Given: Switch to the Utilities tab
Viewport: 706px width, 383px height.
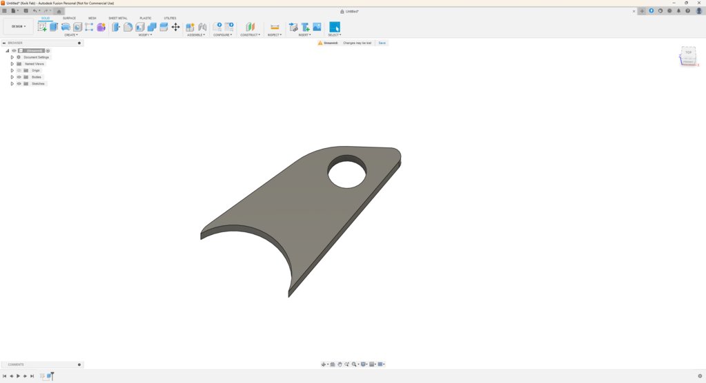Looking at the screenshot, I should click(x=170, y=19).
